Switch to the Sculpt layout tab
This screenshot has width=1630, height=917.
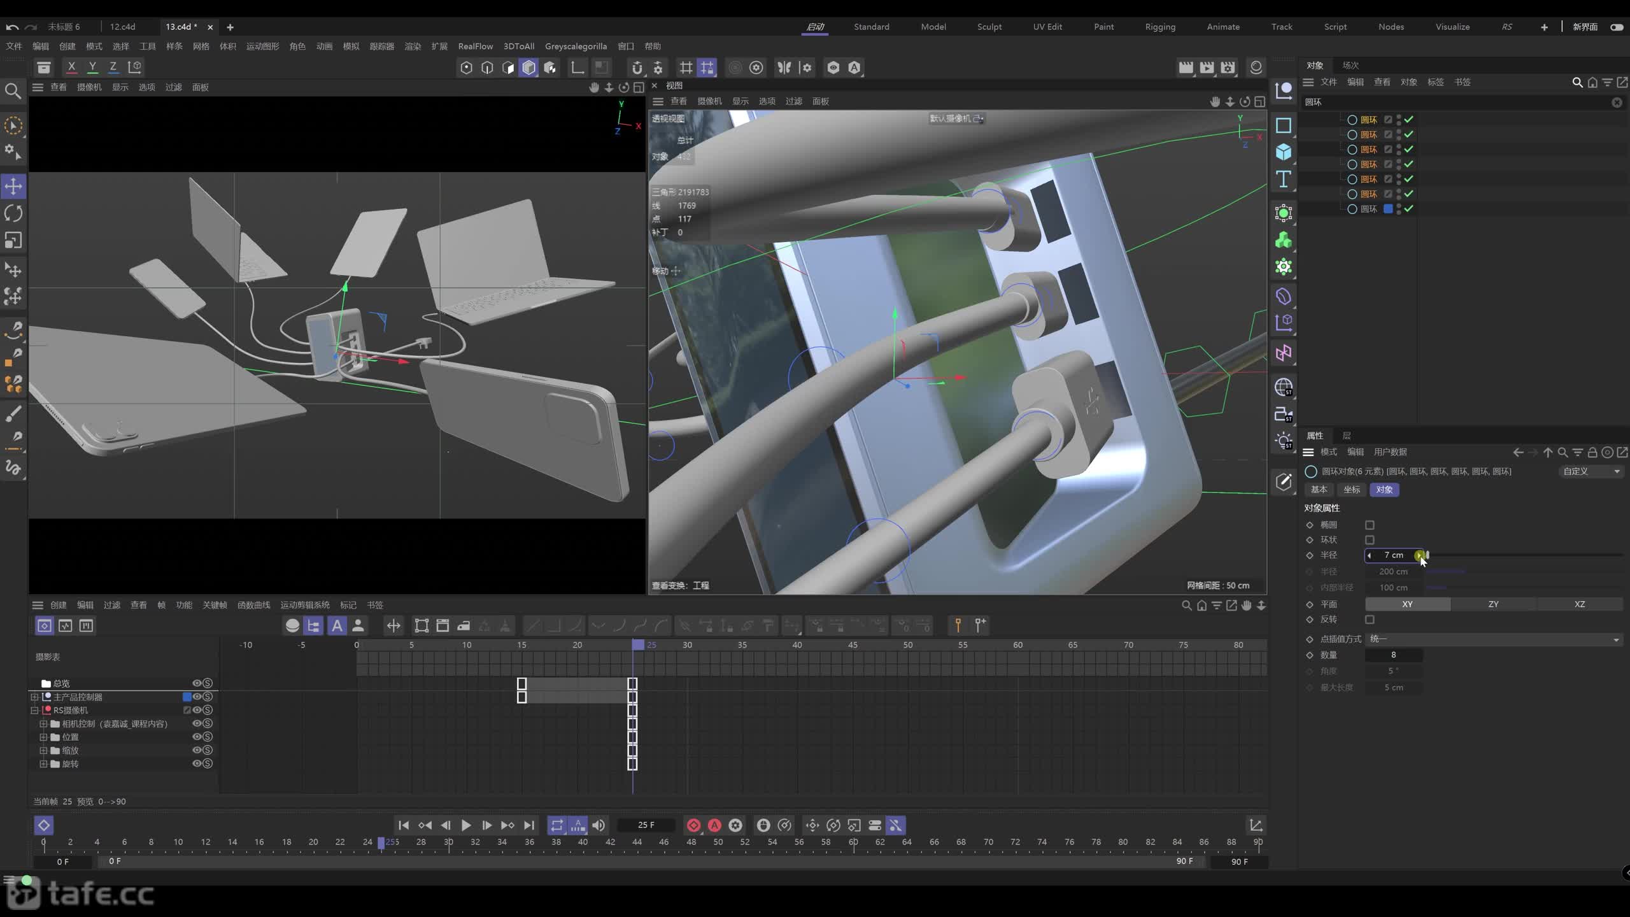[x=989, y=27]
